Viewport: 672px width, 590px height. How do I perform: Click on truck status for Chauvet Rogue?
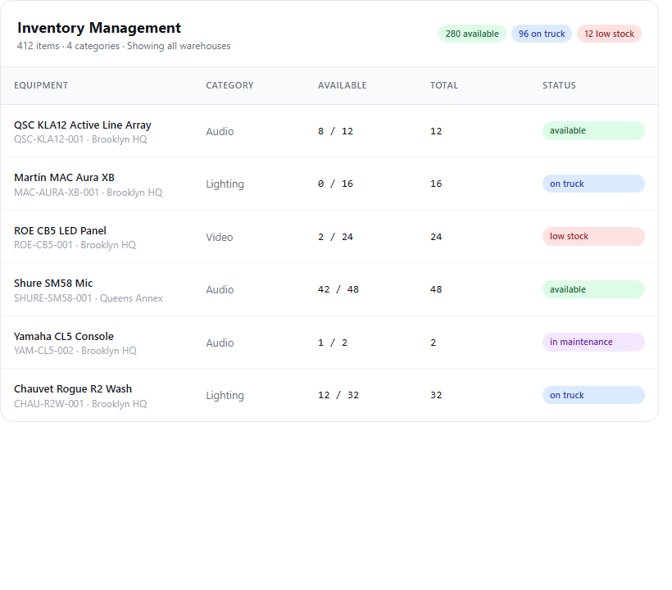click(593, 395)
